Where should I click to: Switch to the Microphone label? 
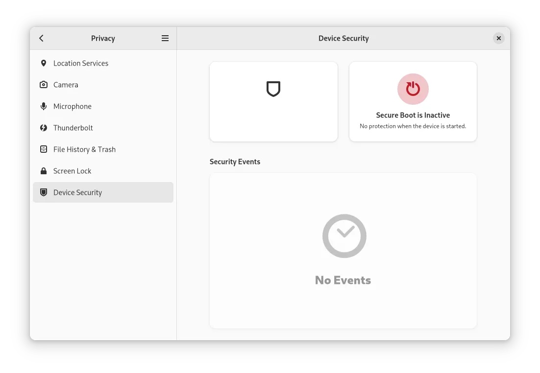click(x=73, y=106)
